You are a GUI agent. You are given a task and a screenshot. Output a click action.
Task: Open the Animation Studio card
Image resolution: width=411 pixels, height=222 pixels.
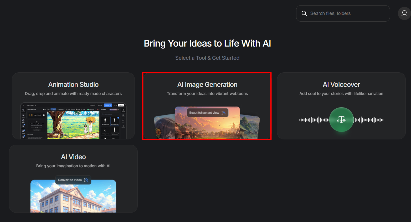(x=73, y=106)
